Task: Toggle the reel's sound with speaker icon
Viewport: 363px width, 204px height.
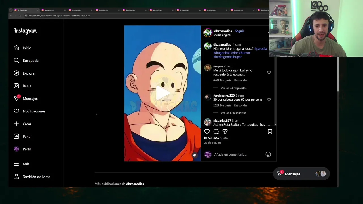Action: 195,155
